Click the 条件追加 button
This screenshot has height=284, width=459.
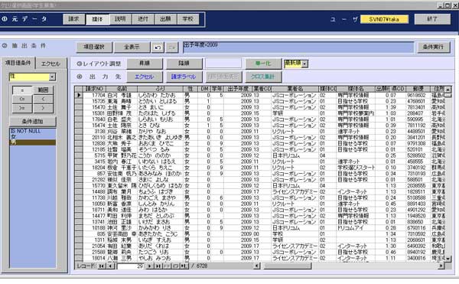coord(32,121)
